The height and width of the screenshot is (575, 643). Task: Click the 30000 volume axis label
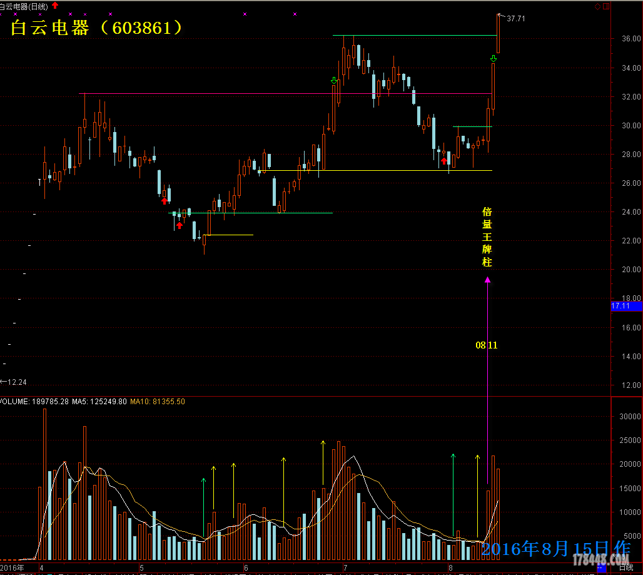[x=630, y=416]
